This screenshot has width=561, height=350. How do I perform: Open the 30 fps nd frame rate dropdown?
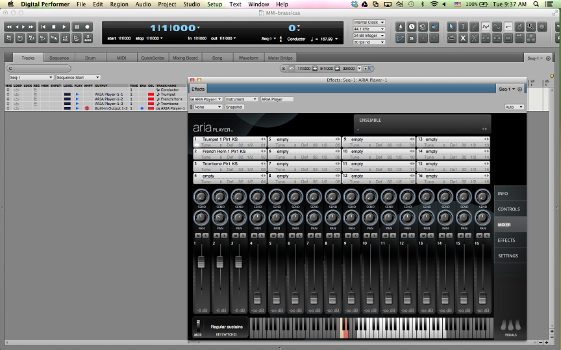pos(369,42)
